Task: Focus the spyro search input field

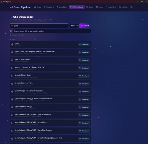Action: click(39, 26)
